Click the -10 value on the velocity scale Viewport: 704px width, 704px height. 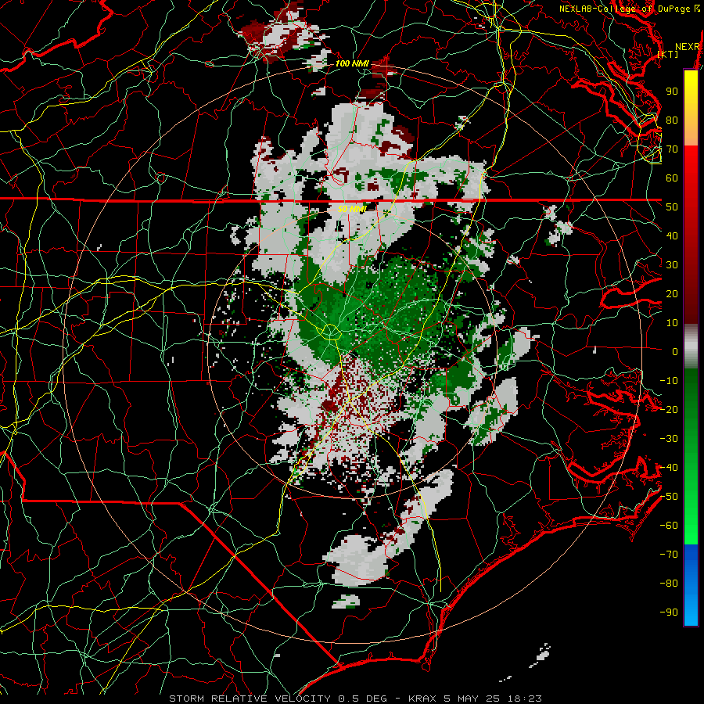click(x=669, y=381)
